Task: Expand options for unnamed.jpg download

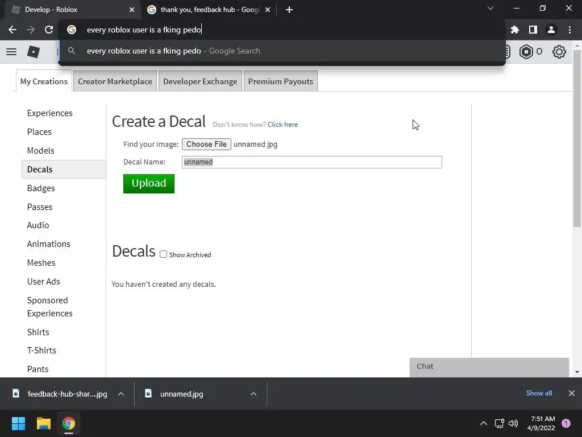Action: pos(253,394)
